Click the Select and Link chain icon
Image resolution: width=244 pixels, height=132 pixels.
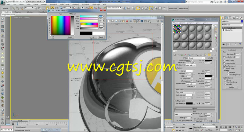coord(14,8)
